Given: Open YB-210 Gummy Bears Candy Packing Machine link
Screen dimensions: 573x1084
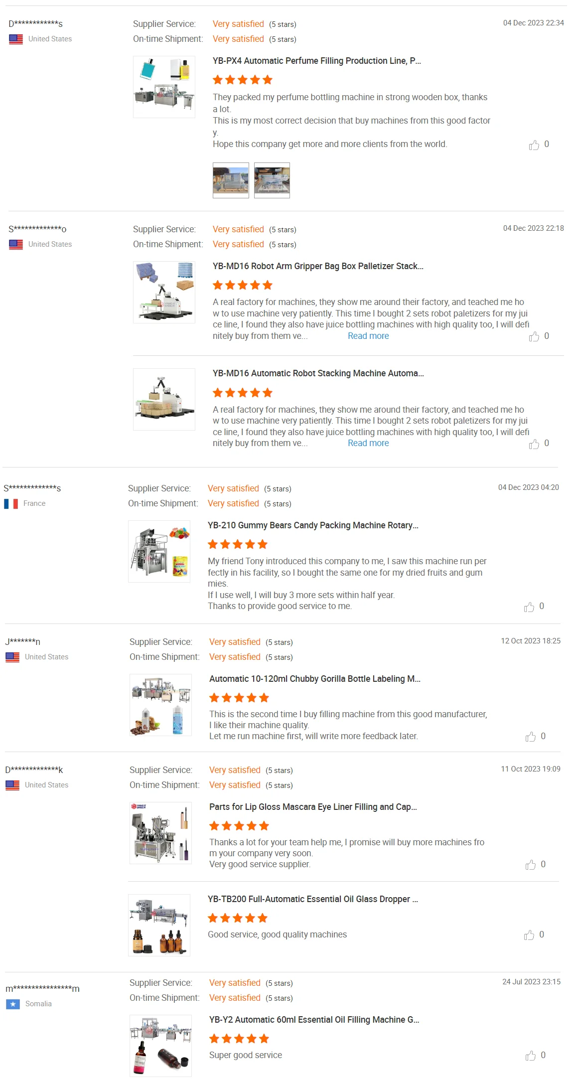Looking at the screenshot, I should pos(313,525).
